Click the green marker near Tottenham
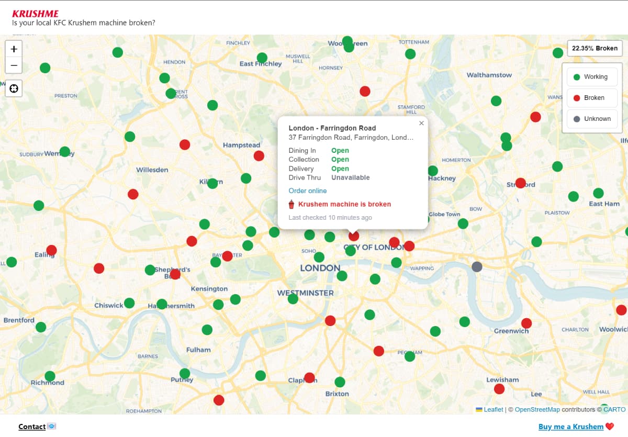This screenshot has width=628, height=437. click(x=410, y=54)
